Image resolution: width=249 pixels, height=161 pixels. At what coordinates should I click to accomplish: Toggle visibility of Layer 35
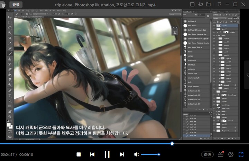214,124
